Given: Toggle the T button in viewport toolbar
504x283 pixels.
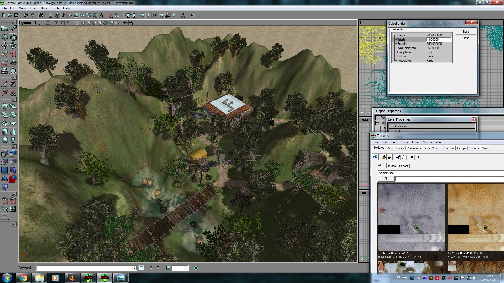Looking at the screenshot, I should click(x=56, y=23).
